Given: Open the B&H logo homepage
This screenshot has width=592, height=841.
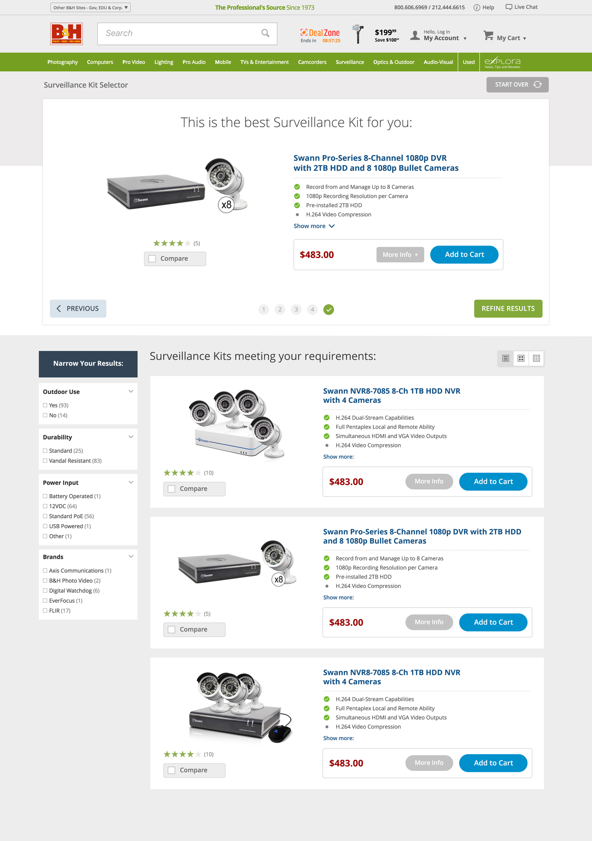Looking at the screenshot, I should (x=67, y=34).
